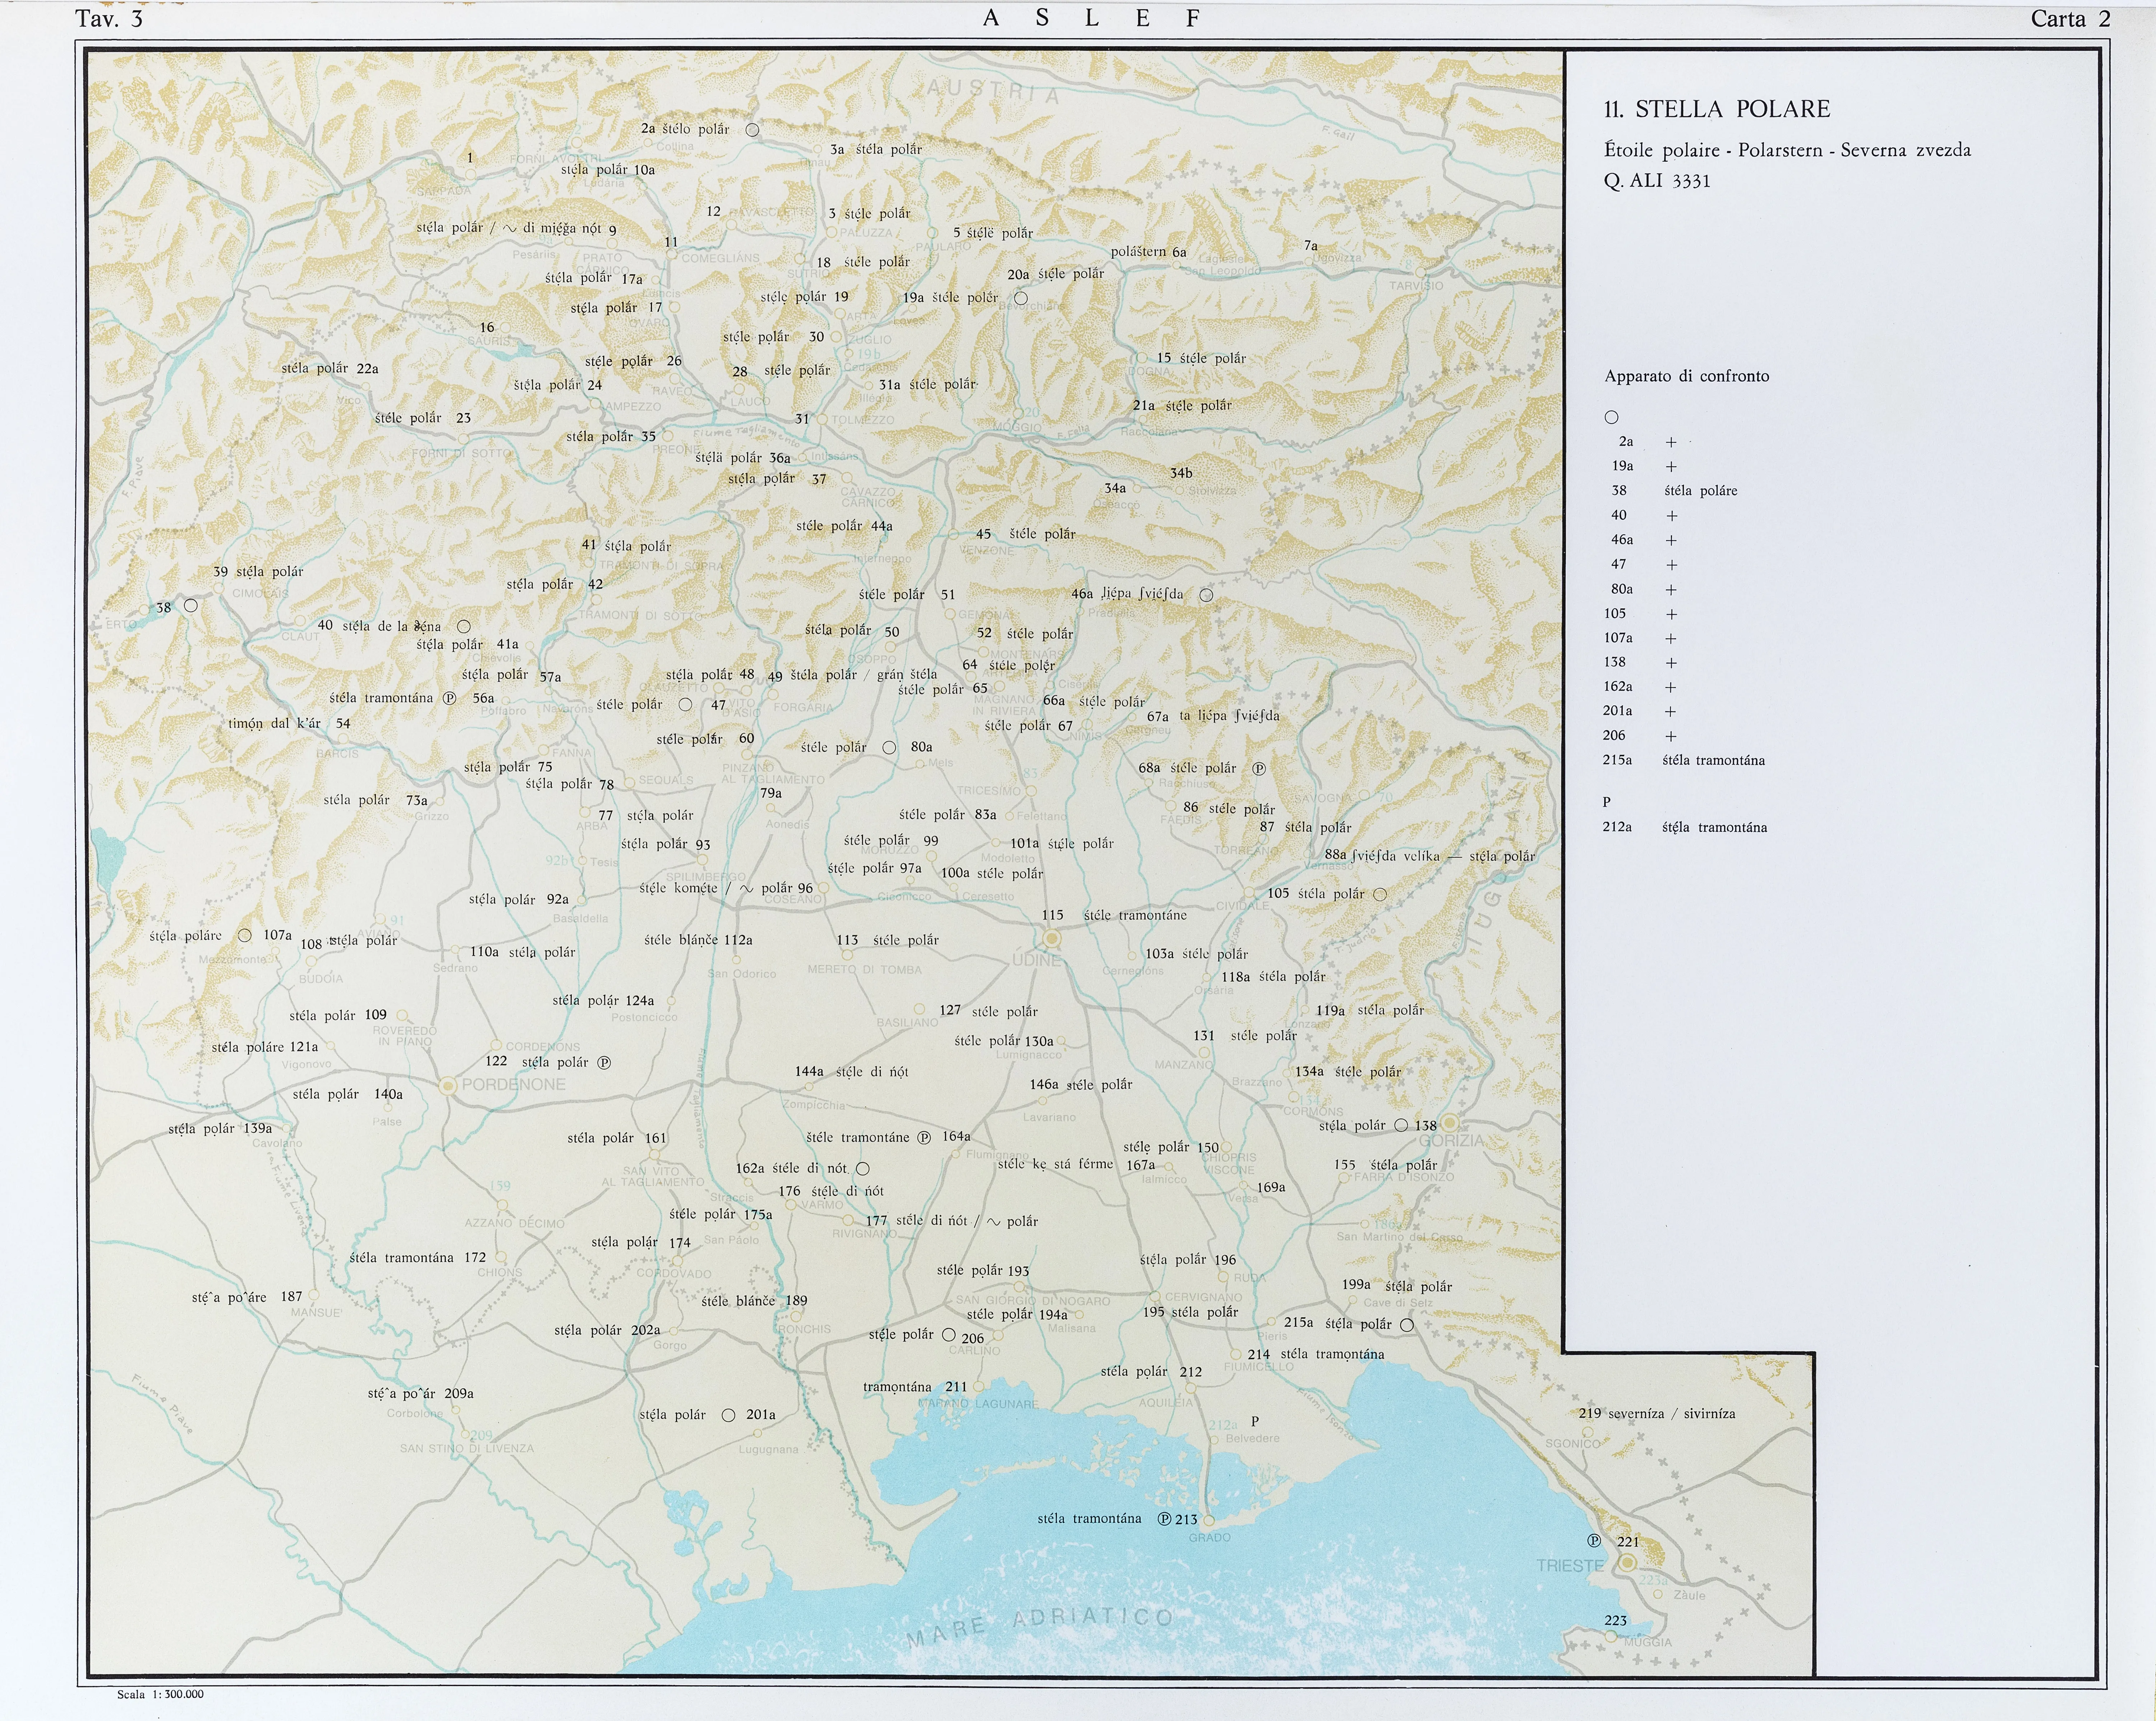Screen dimensions: 2156x1721
Task: Click the Trieste city marker dot
Action: [x=1627, y=1562]
